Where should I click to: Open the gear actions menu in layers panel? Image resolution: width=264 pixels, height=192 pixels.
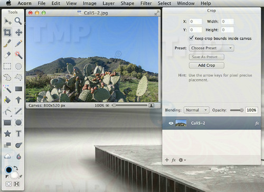[182, 160]
